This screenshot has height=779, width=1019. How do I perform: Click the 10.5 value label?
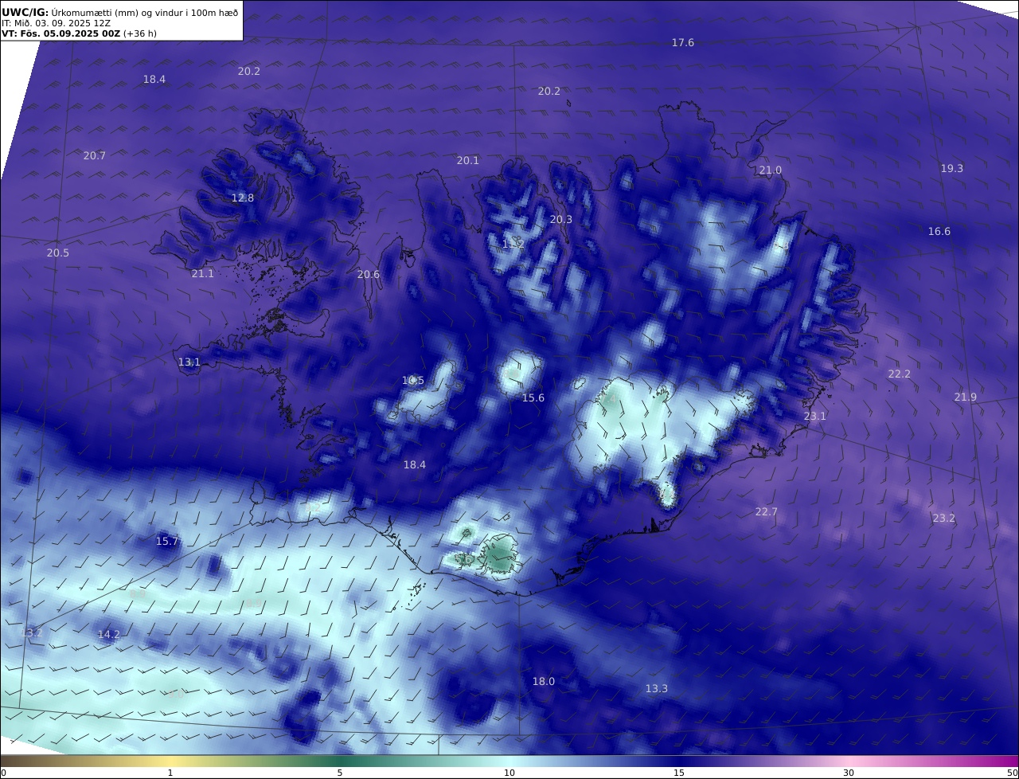(x=413, y=381)
